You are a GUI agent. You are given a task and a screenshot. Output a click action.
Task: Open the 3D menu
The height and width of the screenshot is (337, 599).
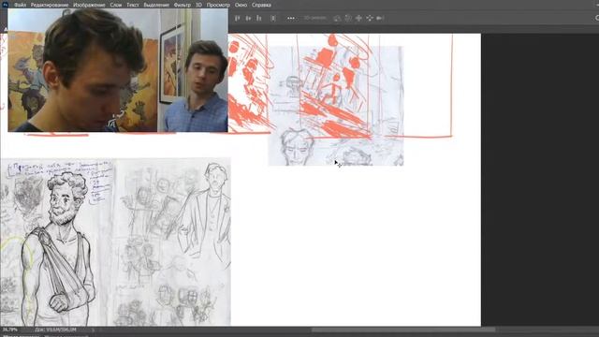[198, 5]
